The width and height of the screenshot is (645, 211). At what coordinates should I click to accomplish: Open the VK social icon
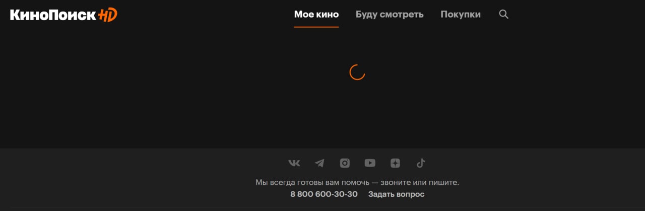click(x=294, y=163)
